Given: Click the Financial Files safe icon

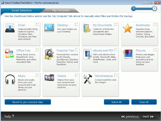Looking at the screenshot, I should (49, 54).
